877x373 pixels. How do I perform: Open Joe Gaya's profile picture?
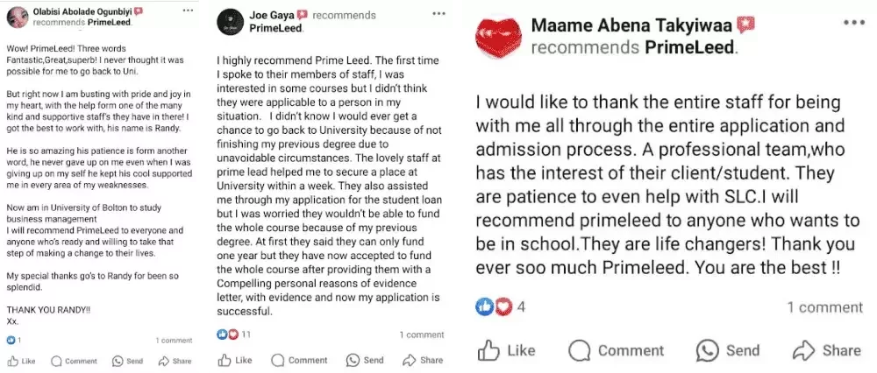[230, 21]
